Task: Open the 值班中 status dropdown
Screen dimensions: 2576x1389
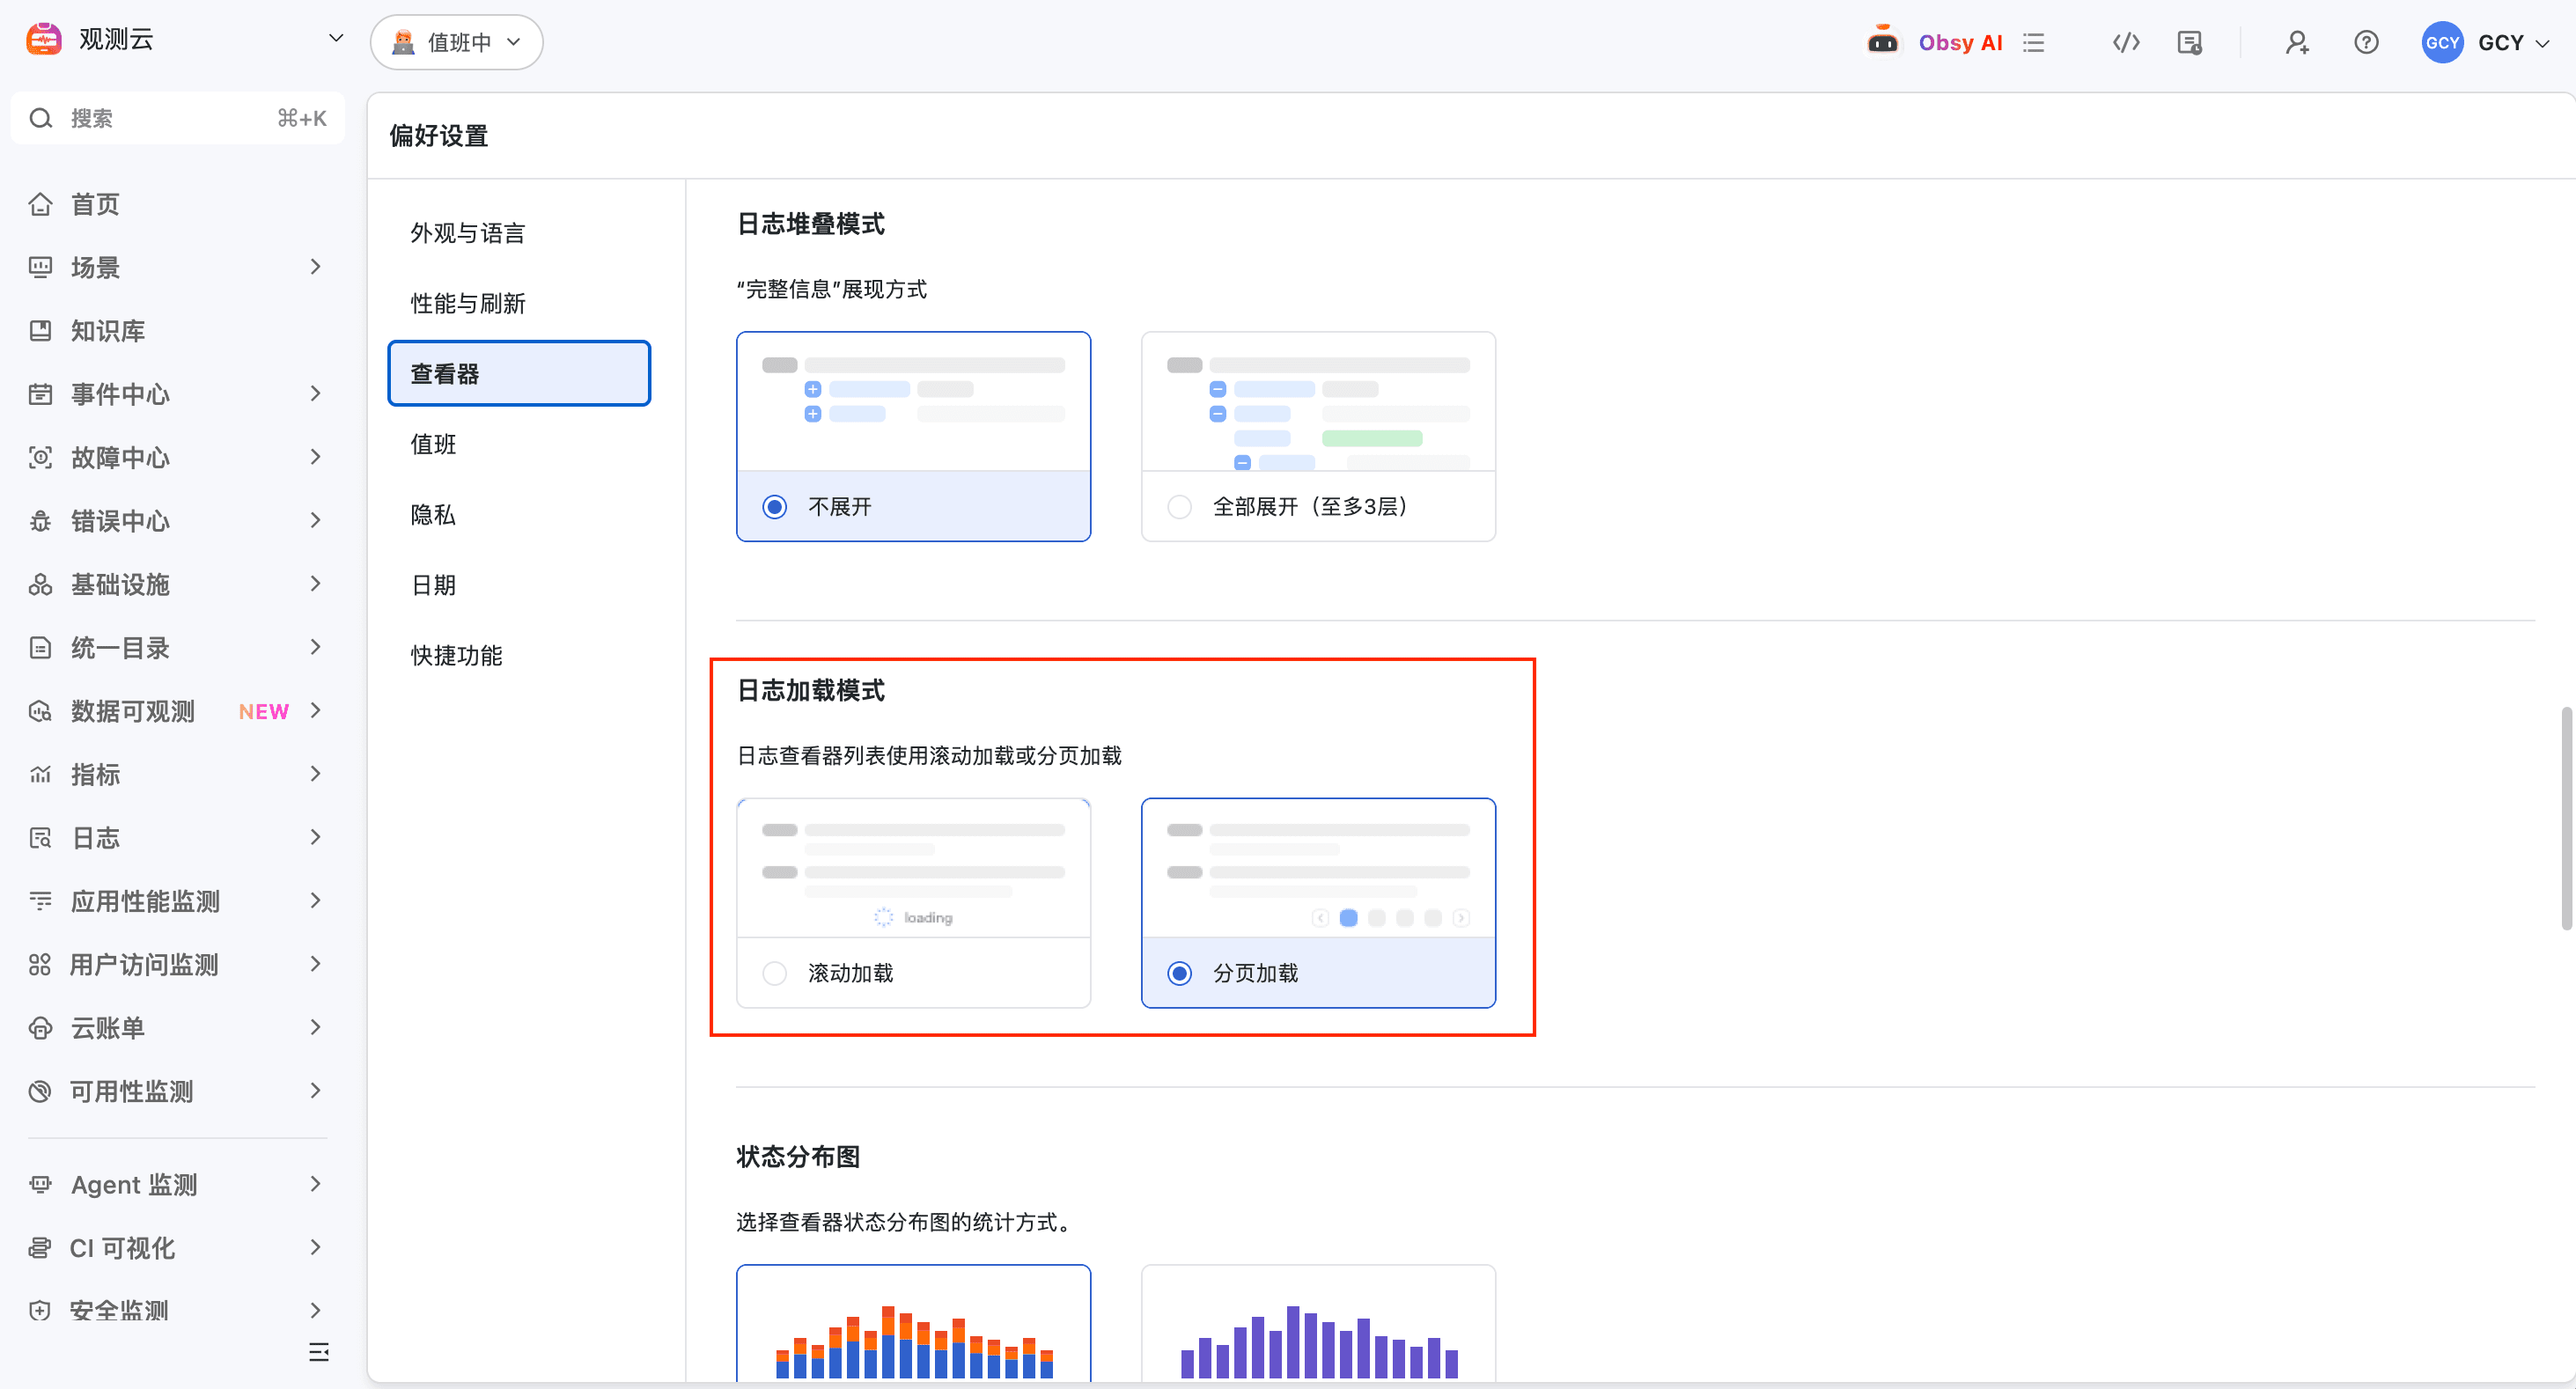Action: pos(456,42)
